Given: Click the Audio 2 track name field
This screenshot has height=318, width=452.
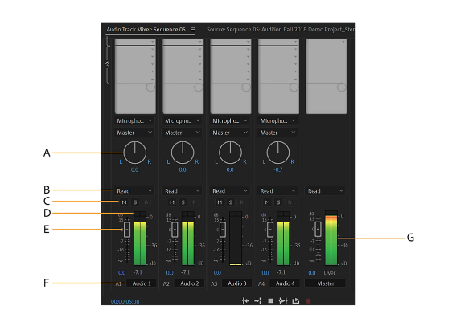Looking at the screenshot, I should coord(189,283).
